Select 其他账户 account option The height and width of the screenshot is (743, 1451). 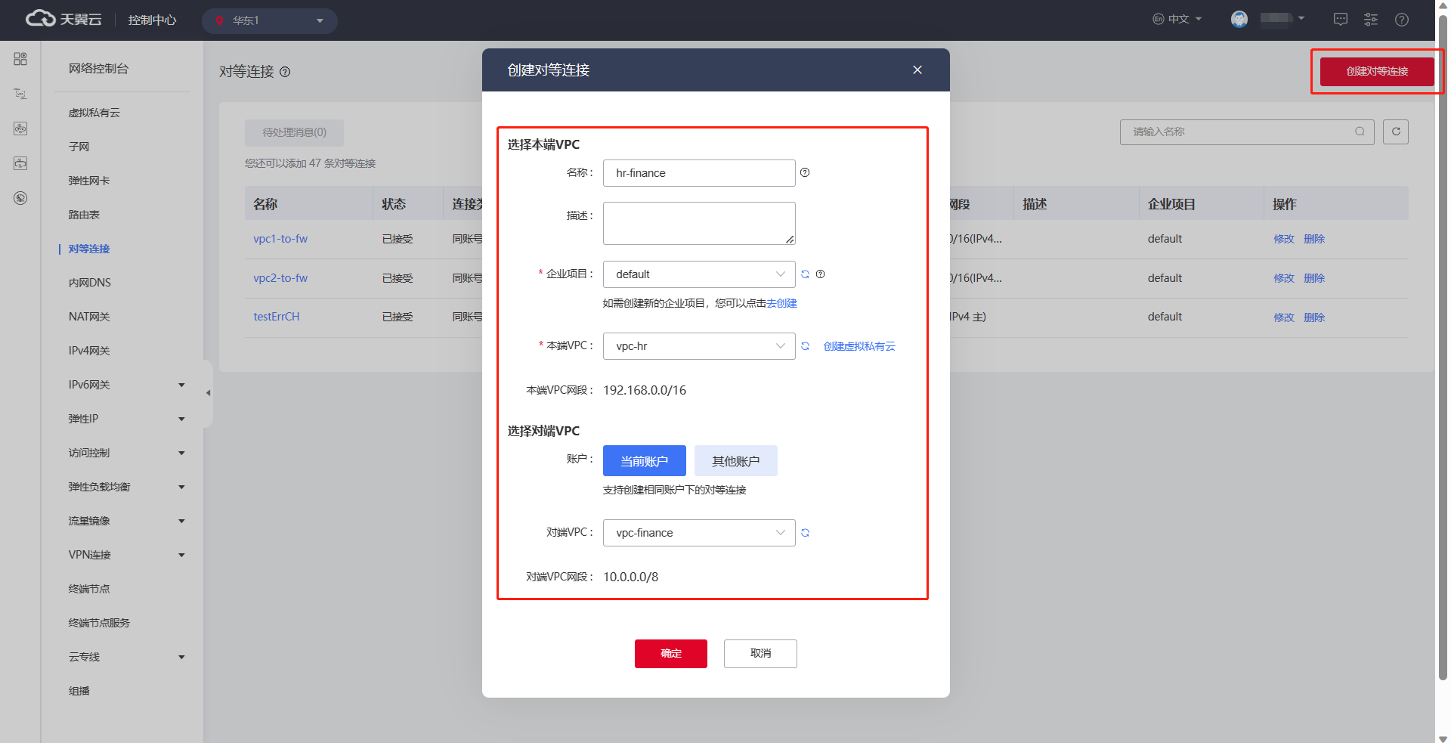735,461
